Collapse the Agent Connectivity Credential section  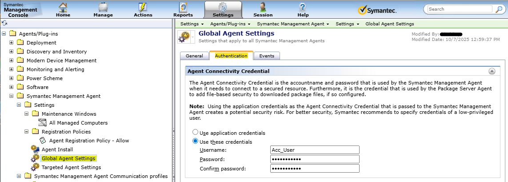[492, 71]
